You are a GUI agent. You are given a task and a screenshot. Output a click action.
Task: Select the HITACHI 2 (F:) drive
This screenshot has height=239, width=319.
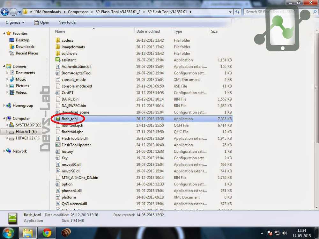(x=28, y=138)
